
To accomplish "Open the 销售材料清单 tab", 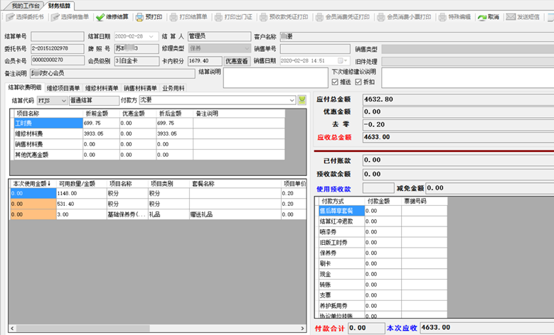I will 141,88.
